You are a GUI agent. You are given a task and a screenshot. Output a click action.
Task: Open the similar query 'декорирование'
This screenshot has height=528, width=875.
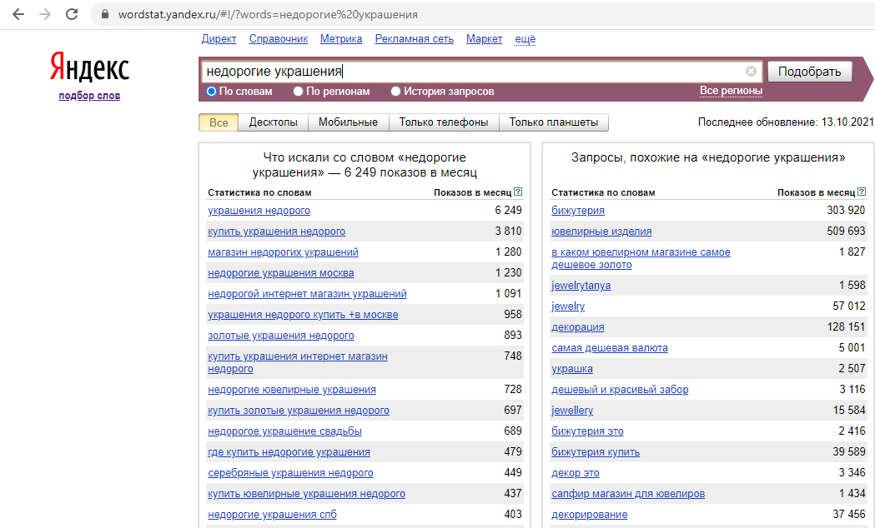coord(589,515)
